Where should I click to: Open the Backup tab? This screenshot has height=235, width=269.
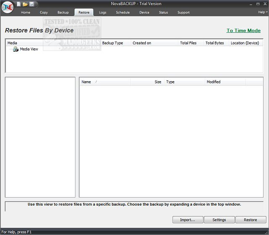click(63, 12)
